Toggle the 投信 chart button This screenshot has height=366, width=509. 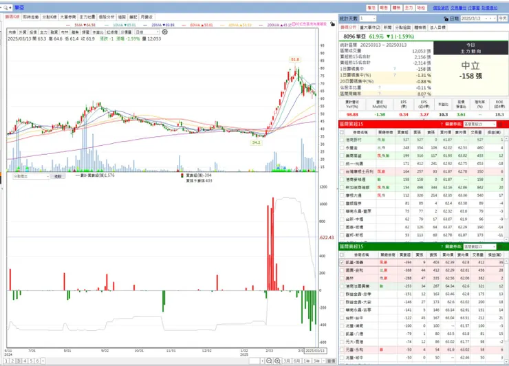pyautogui.click(x=33, y=32)
